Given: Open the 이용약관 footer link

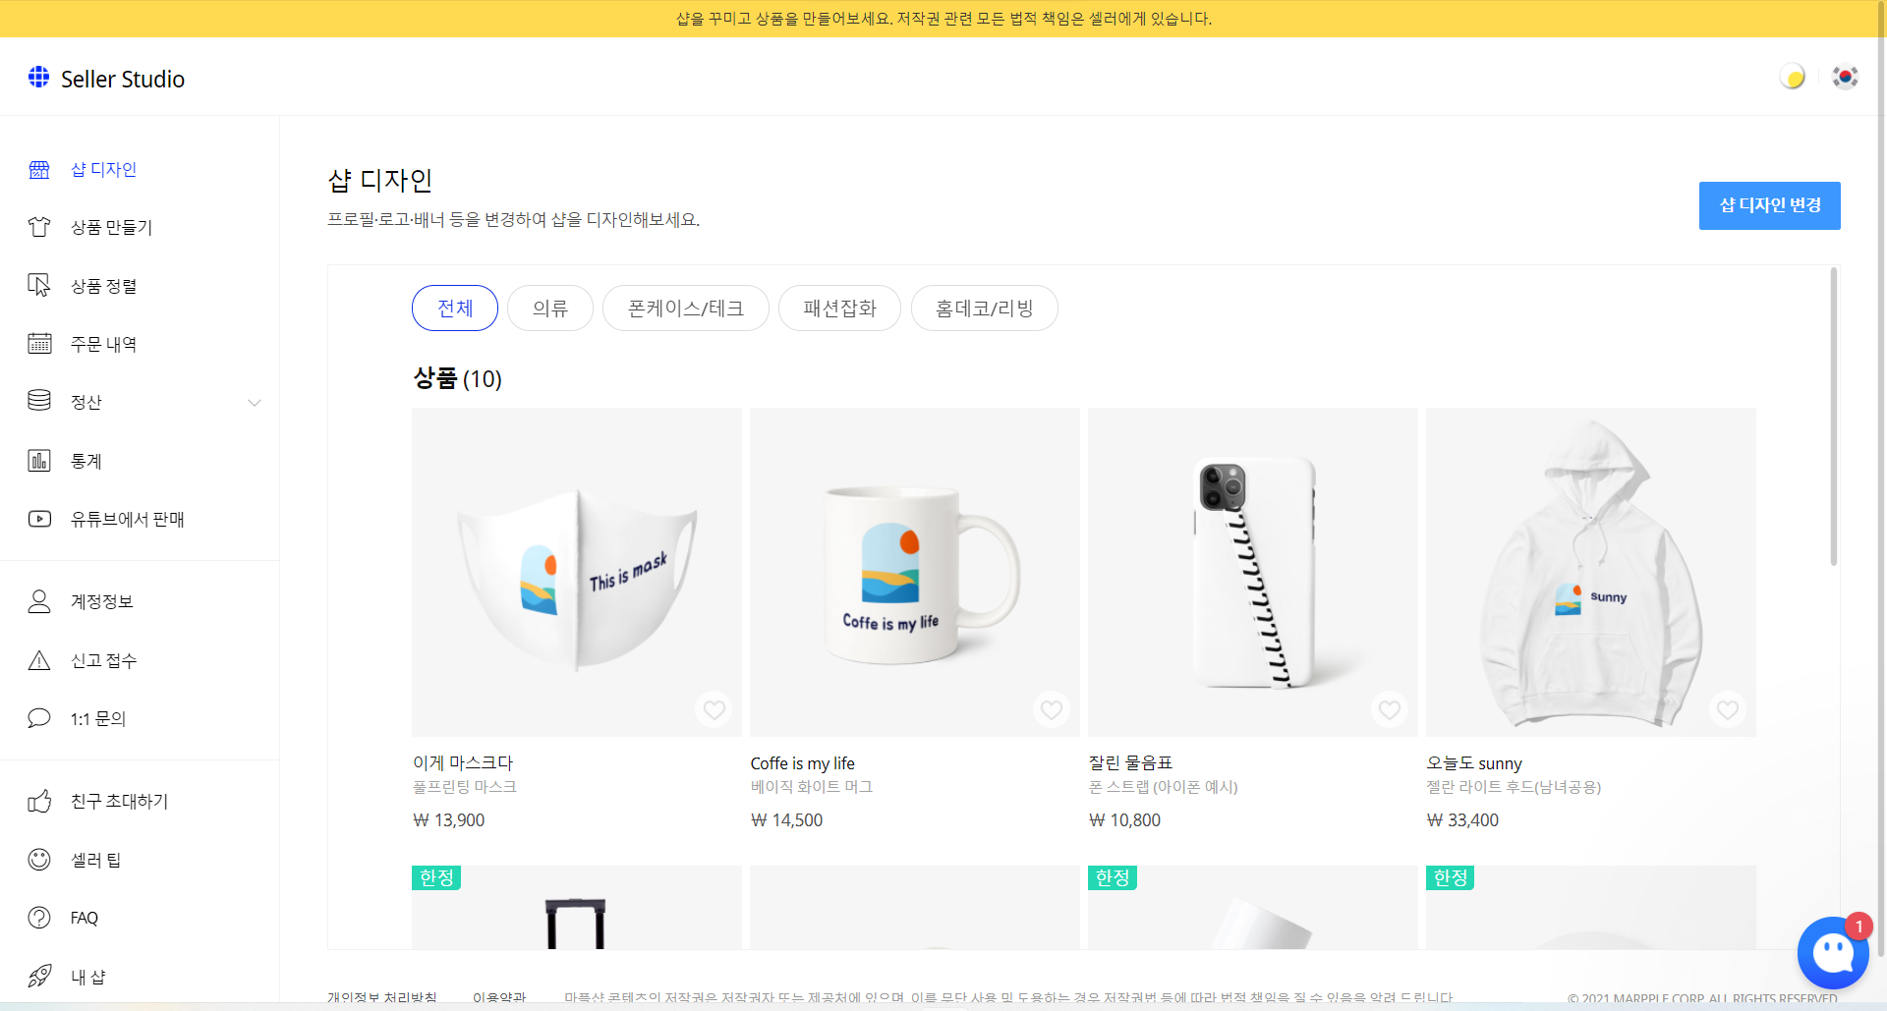Looking at the screenshot, I should 499,997.
